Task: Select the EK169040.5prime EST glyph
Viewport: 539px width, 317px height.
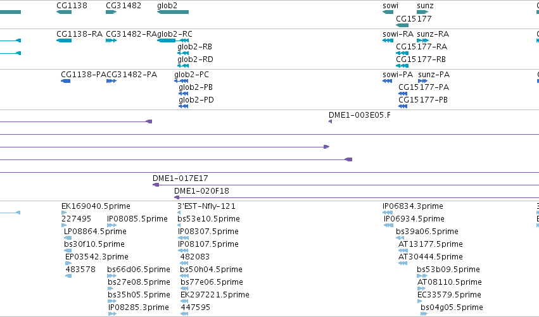Action: 64,213
